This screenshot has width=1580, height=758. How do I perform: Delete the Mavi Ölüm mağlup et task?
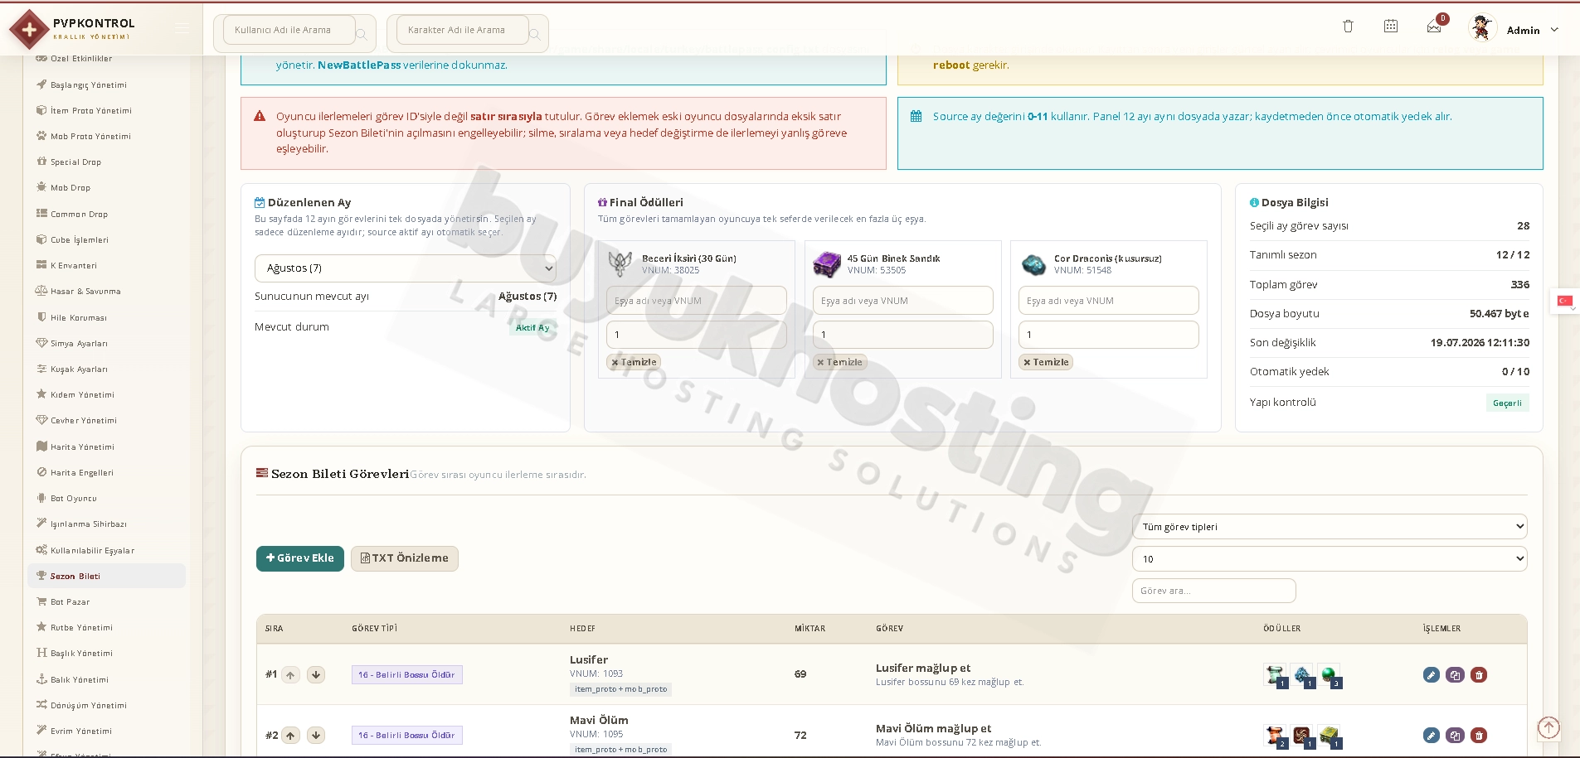point(1479,735)
